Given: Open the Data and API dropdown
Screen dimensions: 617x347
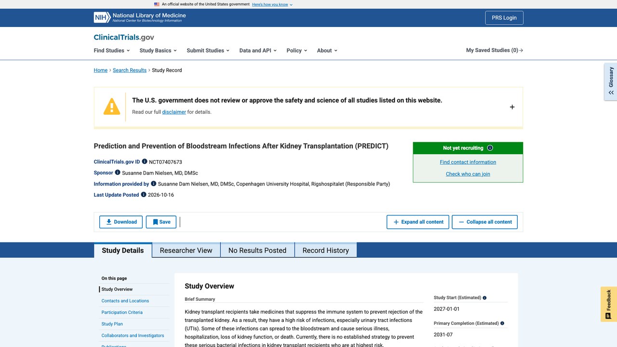Looking at the screenshot, I should [258, 50].
